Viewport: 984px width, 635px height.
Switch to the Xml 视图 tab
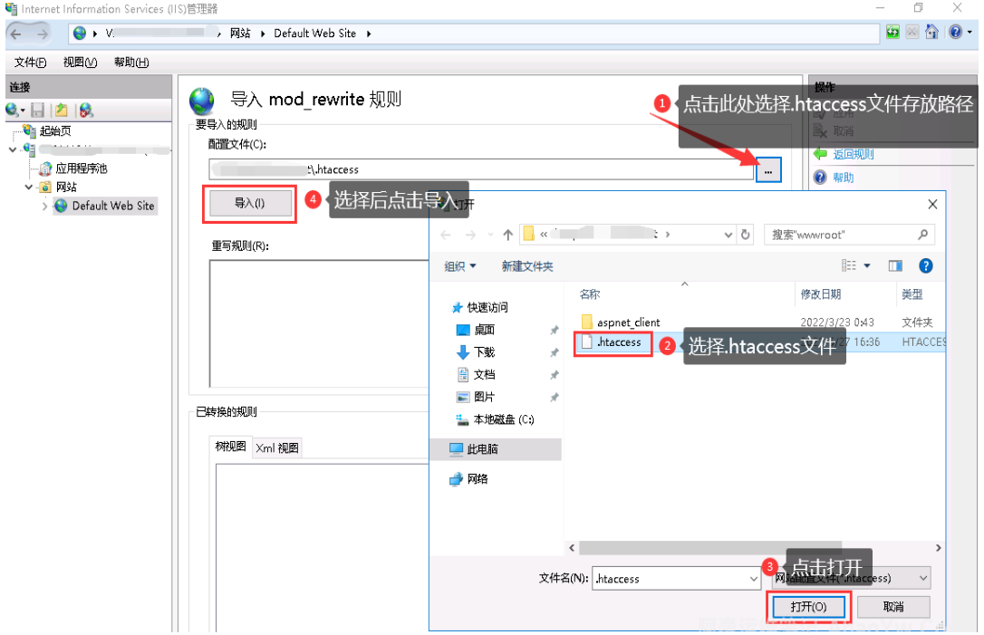(276, 447)
